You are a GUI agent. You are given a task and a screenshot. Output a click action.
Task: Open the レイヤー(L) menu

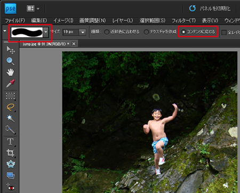point(123,21)
